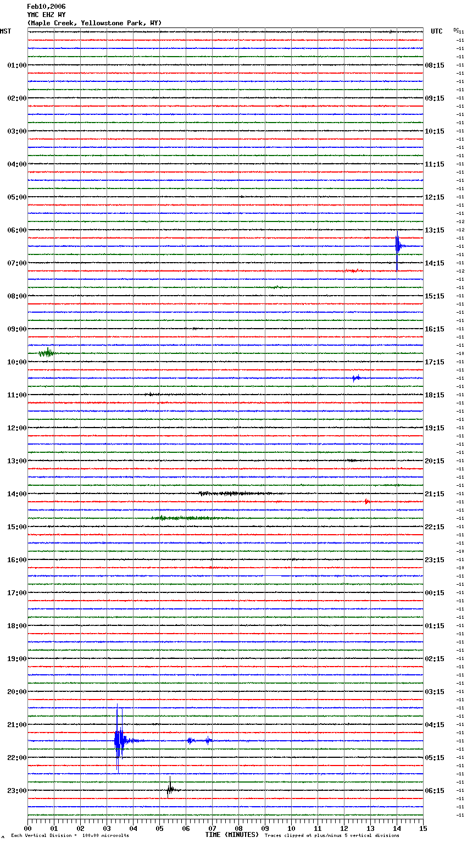Screen dimensions: 467x843
Task: Select the 19:00 MST row label
Action: (17, 659)
